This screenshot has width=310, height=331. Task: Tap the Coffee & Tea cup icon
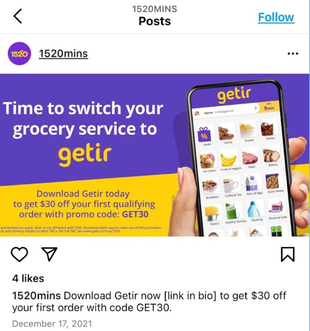coord(231,184)
